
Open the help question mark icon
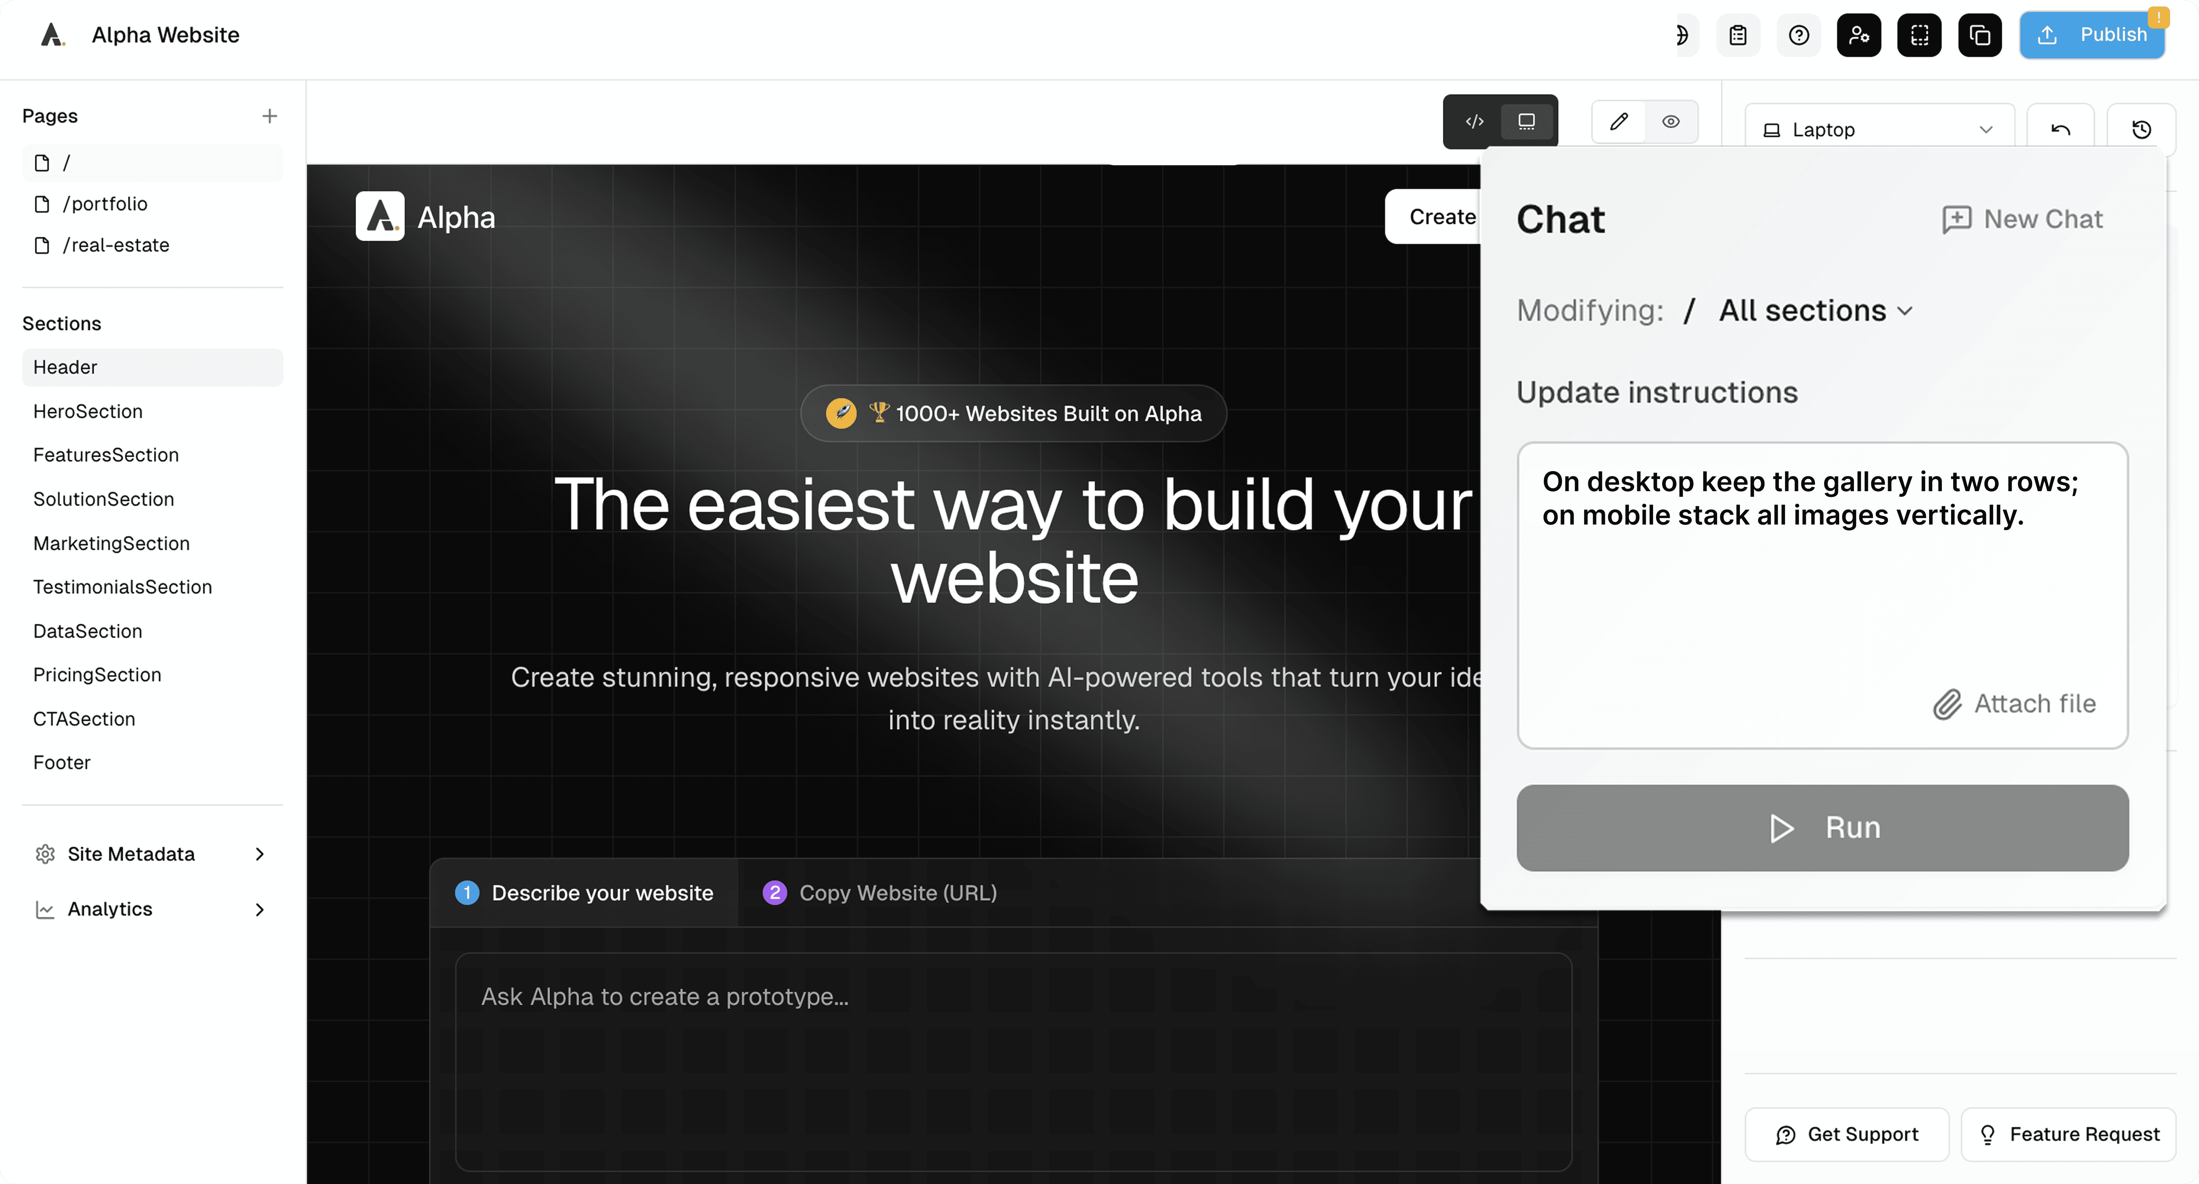[x=1799, y=35]
